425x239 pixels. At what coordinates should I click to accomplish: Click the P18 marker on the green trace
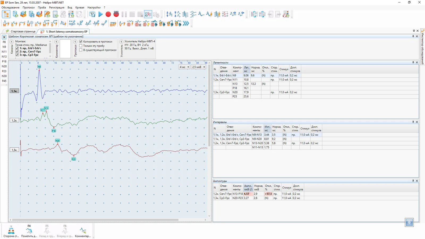[x=54, y=131]
